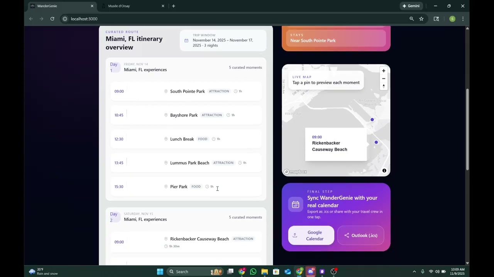The image size is (494, 277).
Task: Open the Chrome profile avatar
Action: (x=452, y=19)
